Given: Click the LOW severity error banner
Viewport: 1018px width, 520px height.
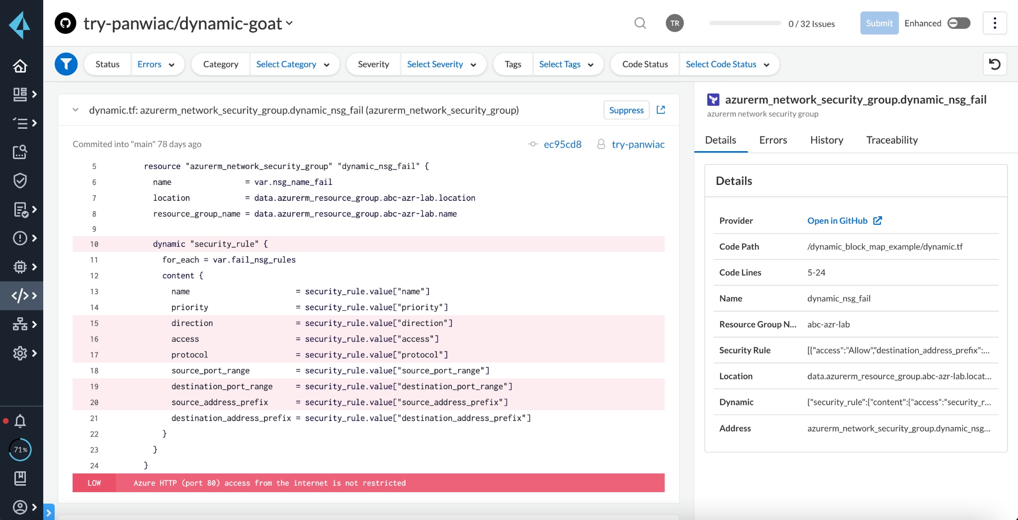Looking at the screenshot, I should pos(368,483).
